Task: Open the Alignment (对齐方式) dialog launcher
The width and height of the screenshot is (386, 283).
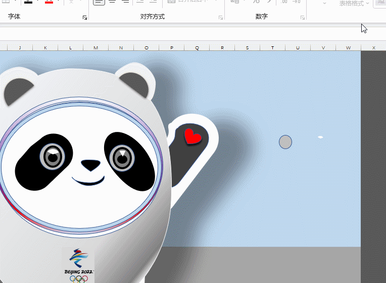Action: [221, 18]
